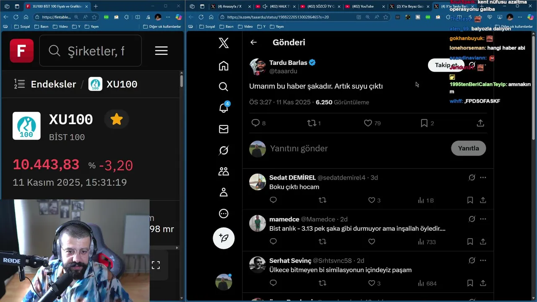Open Sosyal bookmarks folder in left browser
This screenshot has width=537, height=302.
[22, 26]
